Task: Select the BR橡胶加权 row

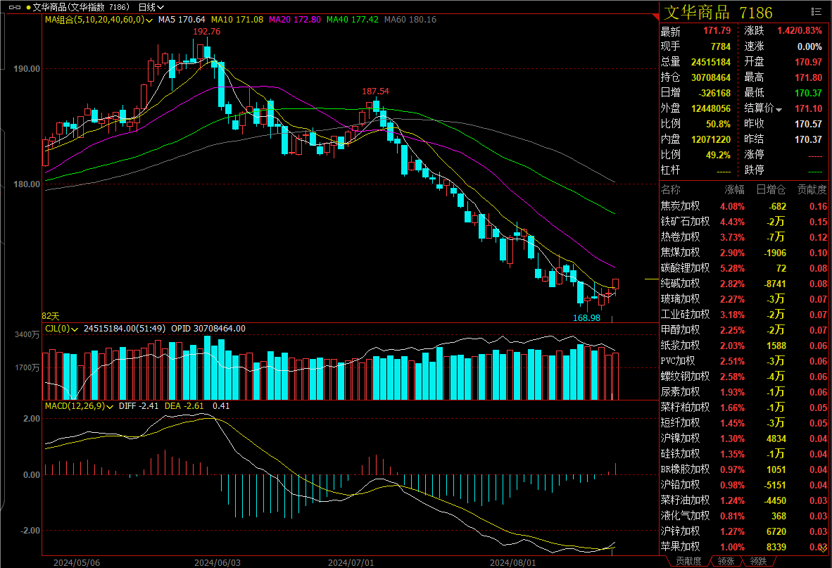Action: (x=744, y=469)
